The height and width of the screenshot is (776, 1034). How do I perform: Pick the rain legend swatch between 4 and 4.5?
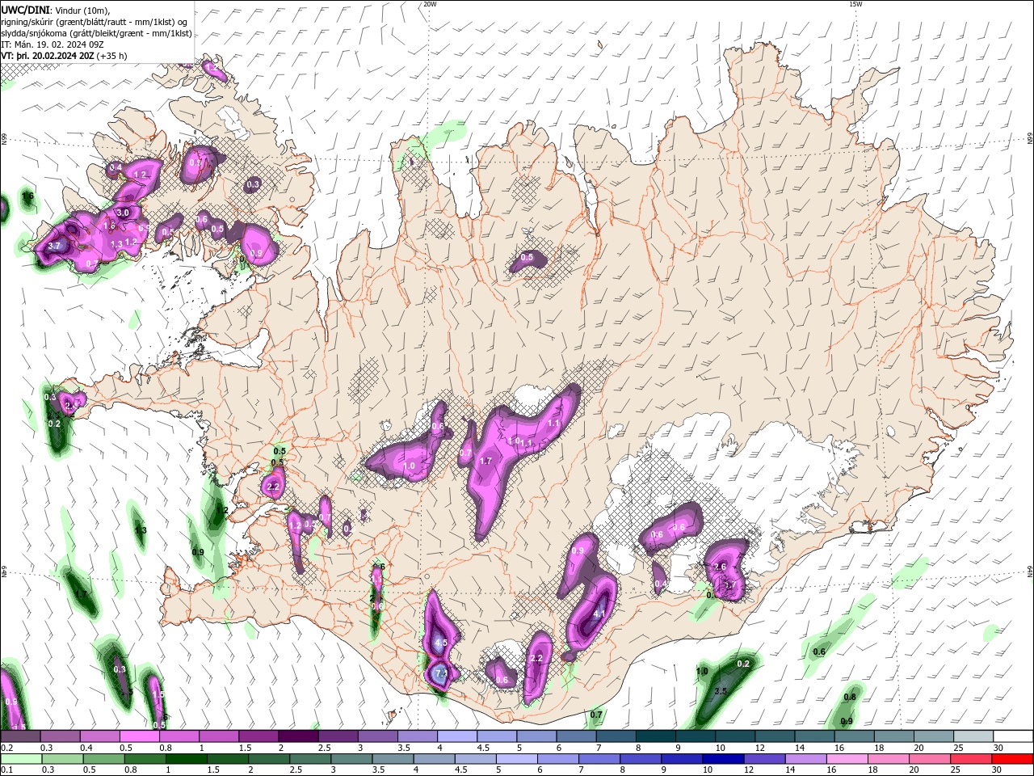point(434,759)
